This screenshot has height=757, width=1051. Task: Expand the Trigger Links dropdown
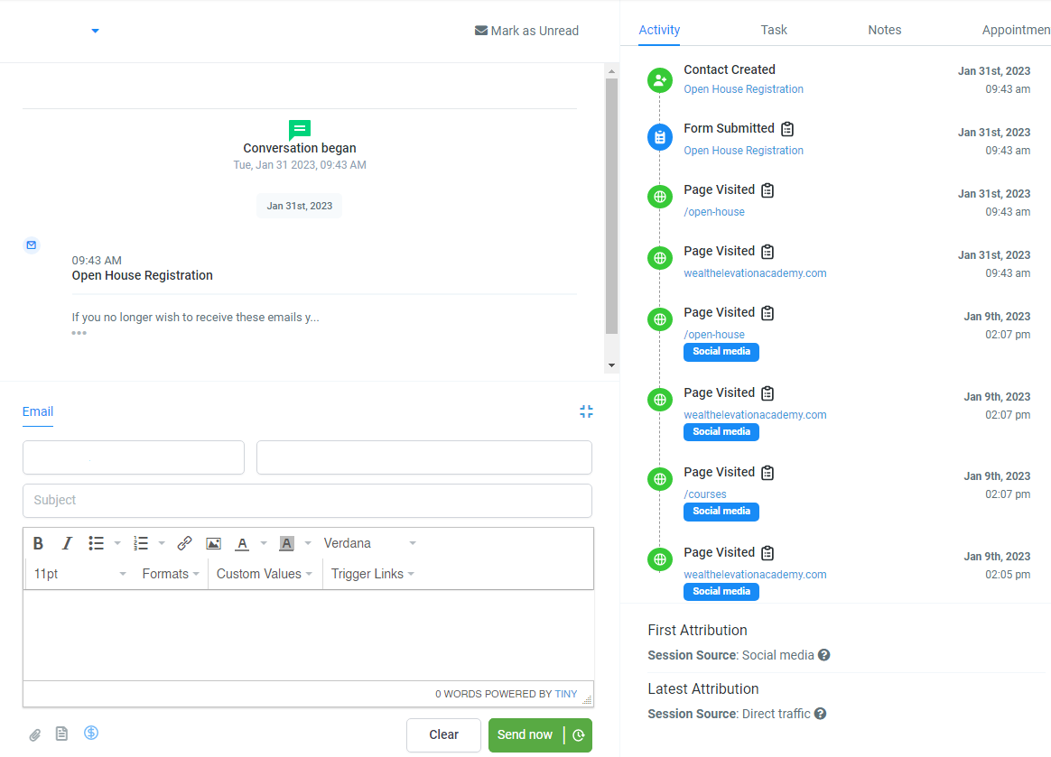click(371, 573)
